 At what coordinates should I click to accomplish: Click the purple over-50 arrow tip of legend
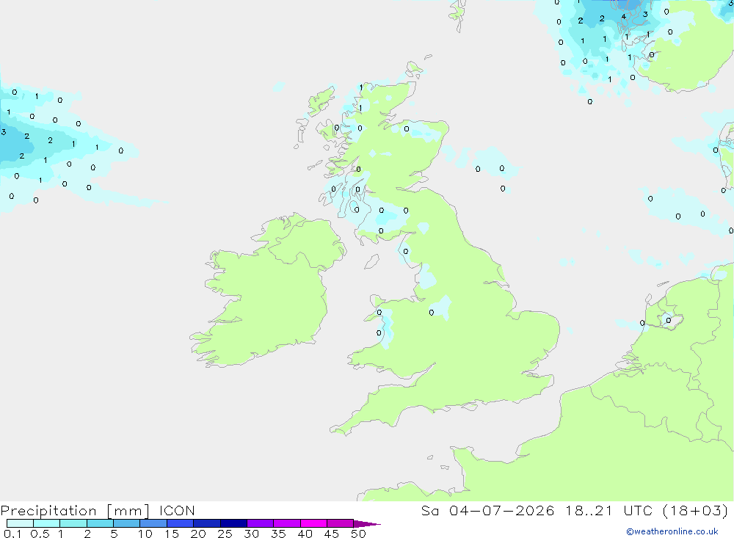(x=366, y=524)
